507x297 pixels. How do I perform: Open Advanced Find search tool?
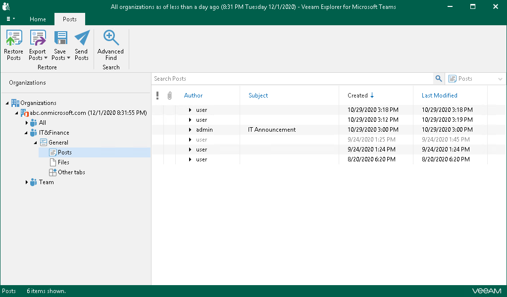pos(110,39)
